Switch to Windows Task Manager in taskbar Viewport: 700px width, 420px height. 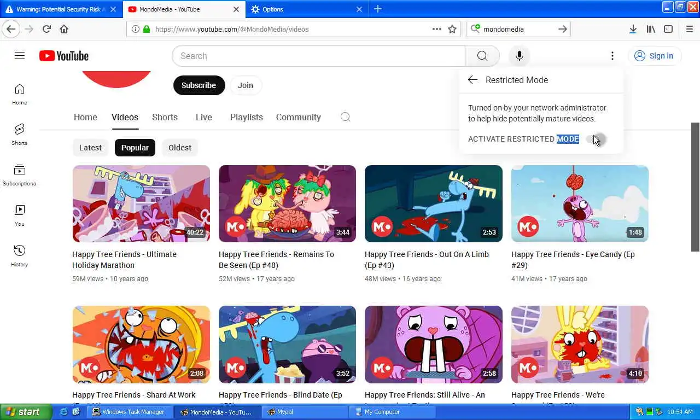point(130,412)
